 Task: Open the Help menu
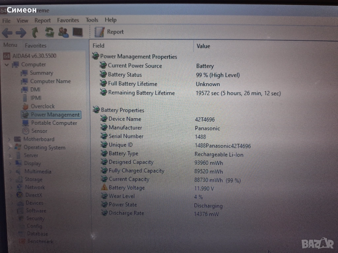pos(111,20)
